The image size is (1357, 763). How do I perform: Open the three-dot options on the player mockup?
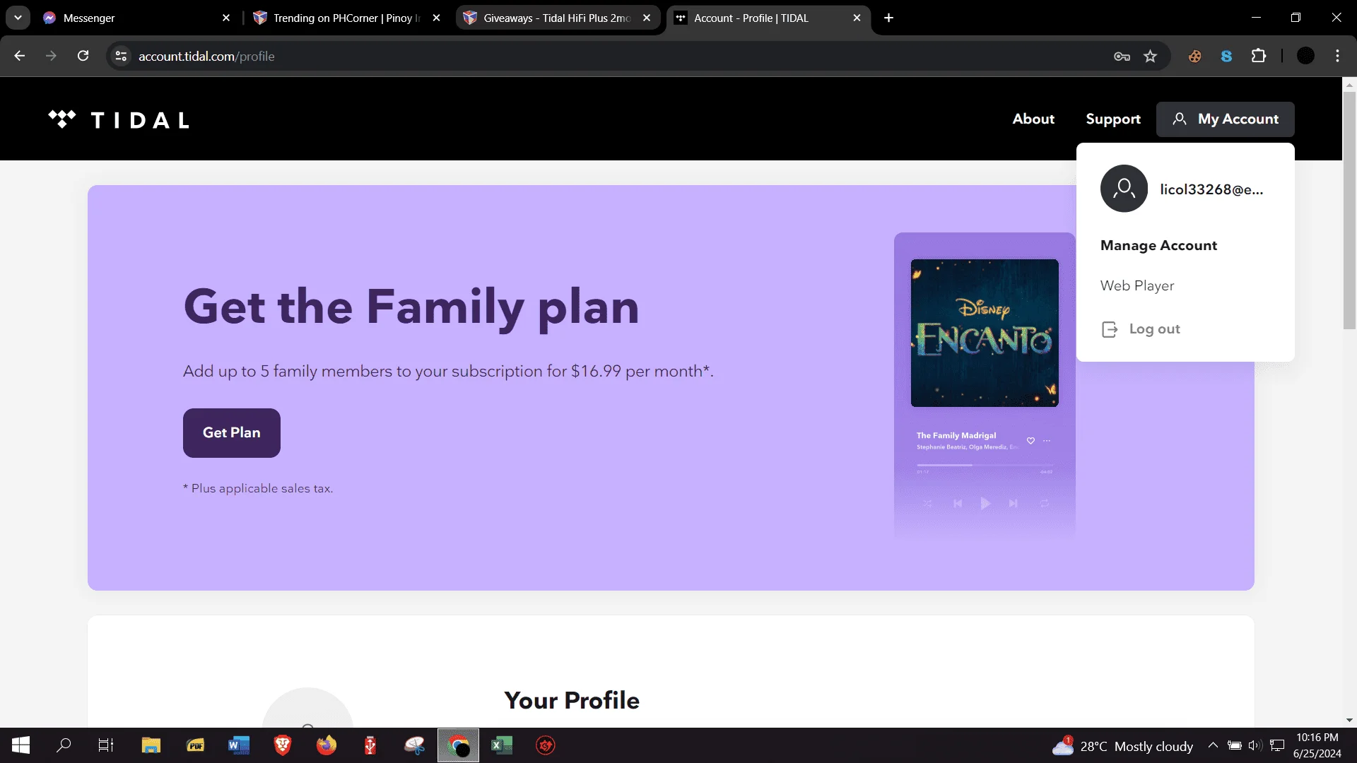(1047, 441)
